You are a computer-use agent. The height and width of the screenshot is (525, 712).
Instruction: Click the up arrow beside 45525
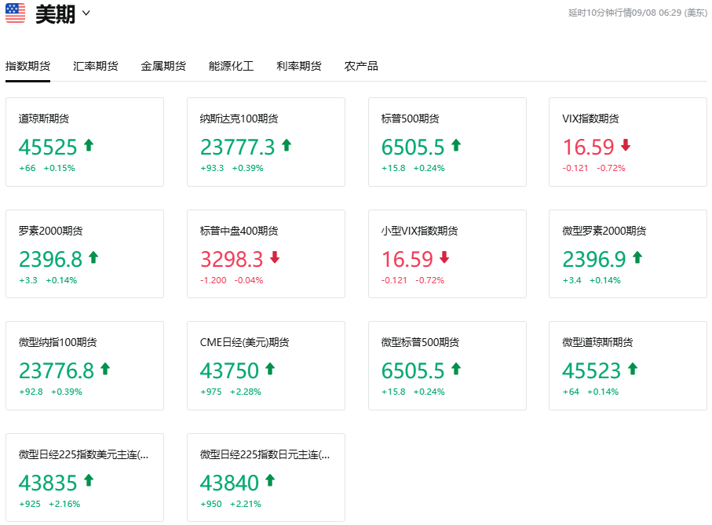point(89,145)
